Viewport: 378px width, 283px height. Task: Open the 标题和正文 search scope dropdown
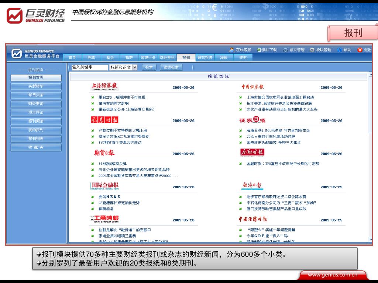(123, 67)
